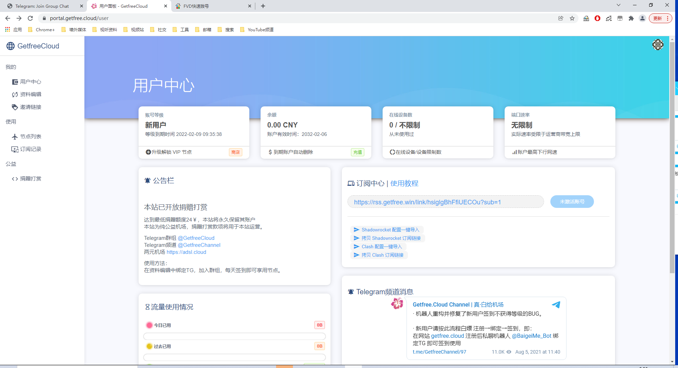Image resolution: width=678 pixels, height=368 pixels.
Task: Open the @BaigeiMe_Bot mention link
Action: click(x=531, y=336)
